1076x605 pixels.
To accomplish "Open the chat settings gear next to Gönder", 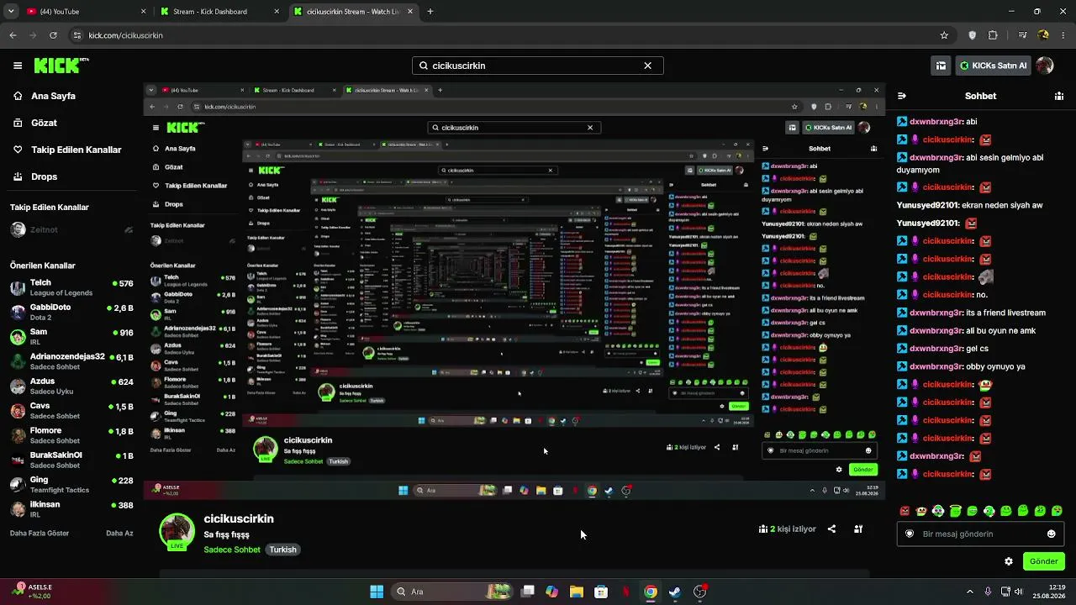I will [1009, 561].
